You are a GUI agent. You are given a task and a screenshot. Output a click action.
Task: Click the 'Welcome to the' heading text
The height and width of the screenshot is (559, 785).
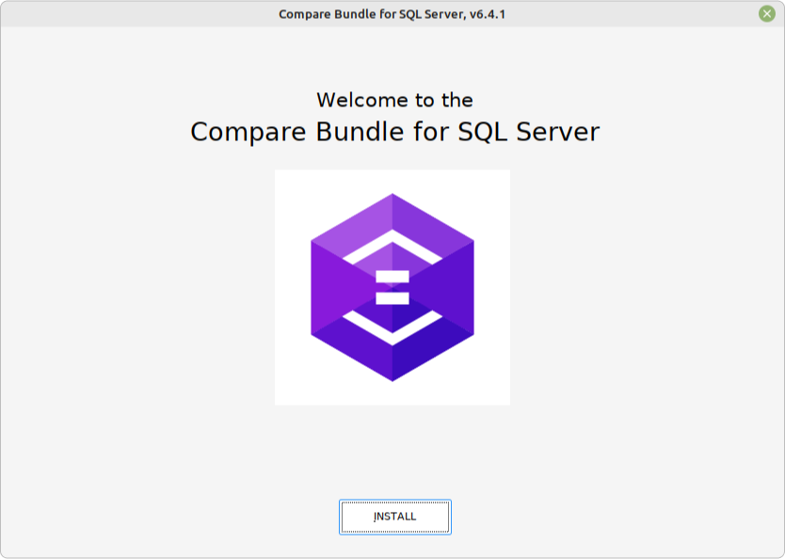point(394,100)
